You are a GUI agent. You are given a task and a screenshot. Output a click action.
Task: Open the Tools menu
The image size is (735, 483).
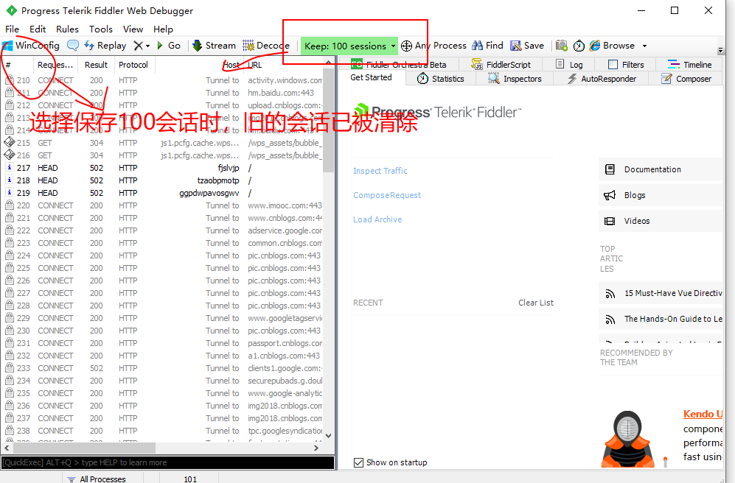(101, 29)
